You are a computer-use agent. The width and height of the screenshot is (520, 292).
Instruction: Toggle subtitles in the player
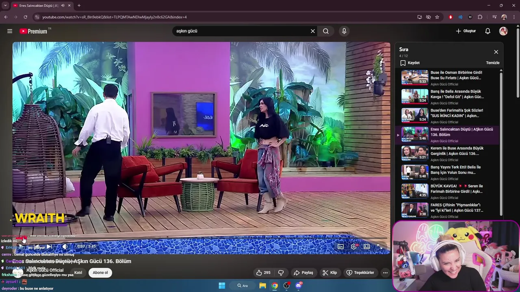[x=341, y=247]
